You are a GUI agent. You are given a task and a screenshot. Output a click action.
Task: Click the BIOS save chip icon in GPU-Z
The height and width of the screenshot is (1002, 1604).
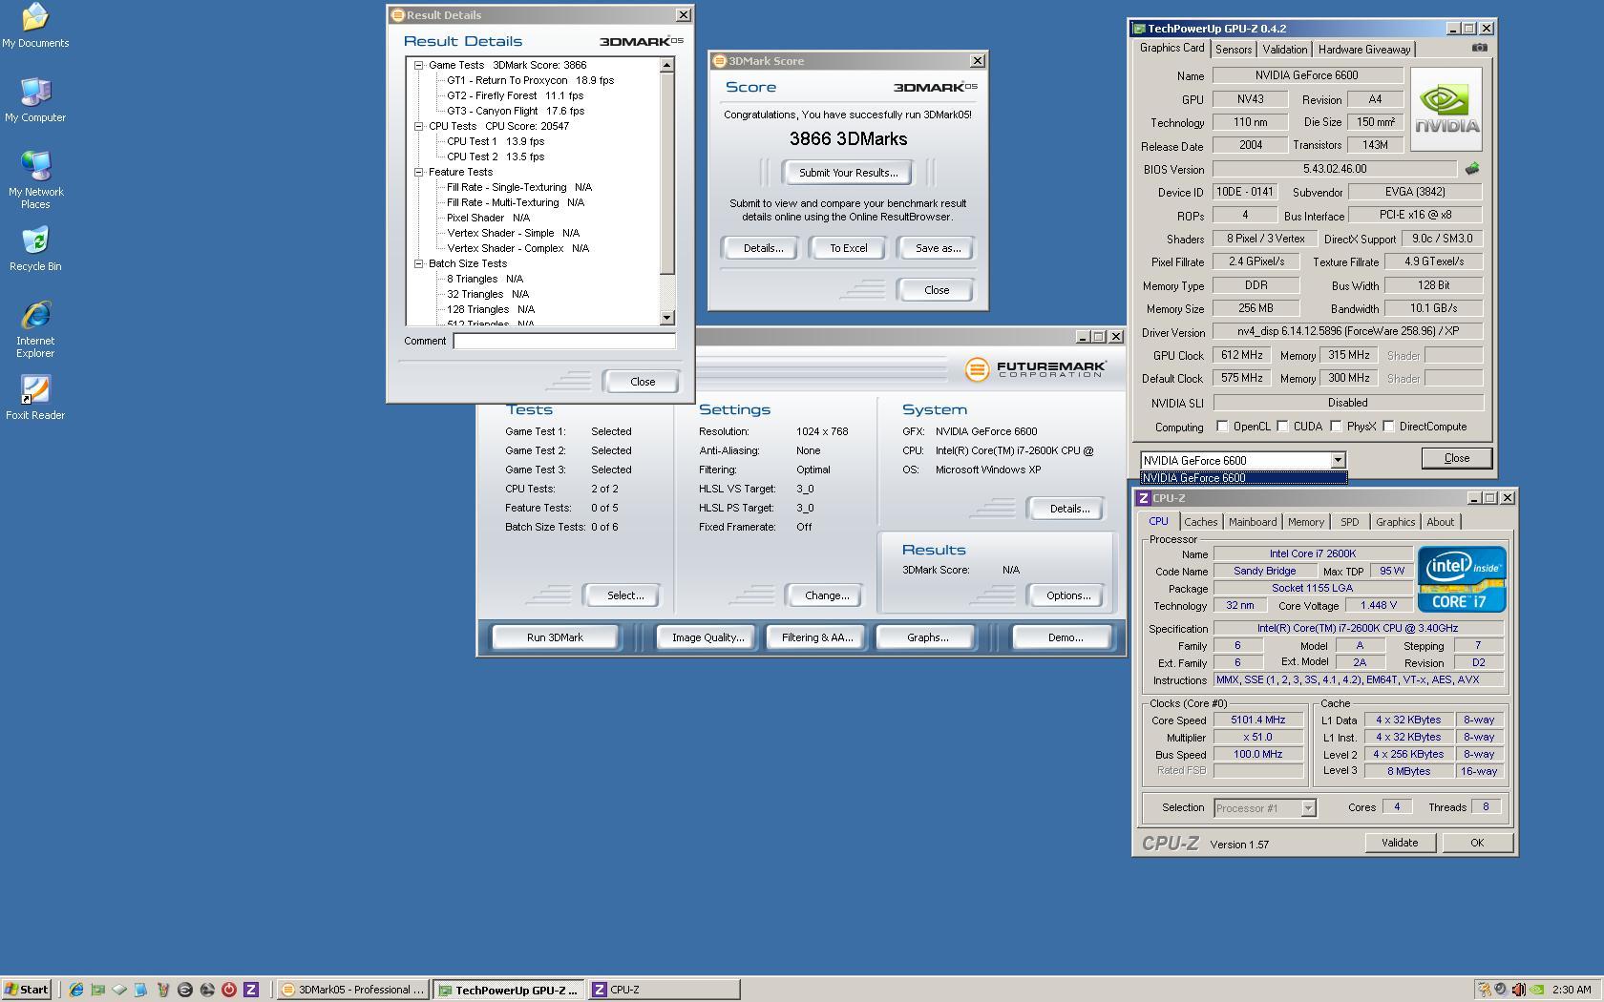(1472, 169)
